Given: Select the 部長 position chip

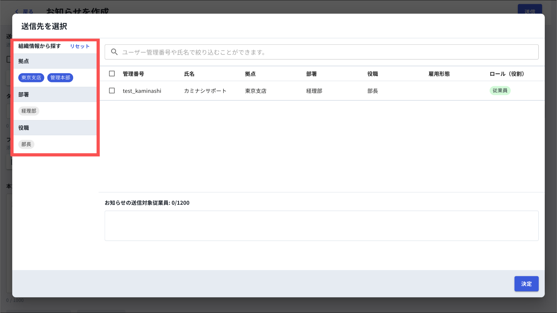Looking at the screenshot, I should click(26, 144).
